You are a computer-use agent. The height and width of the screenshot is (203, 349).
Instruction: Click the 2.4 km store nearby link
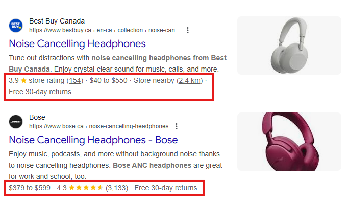(190, 80)
